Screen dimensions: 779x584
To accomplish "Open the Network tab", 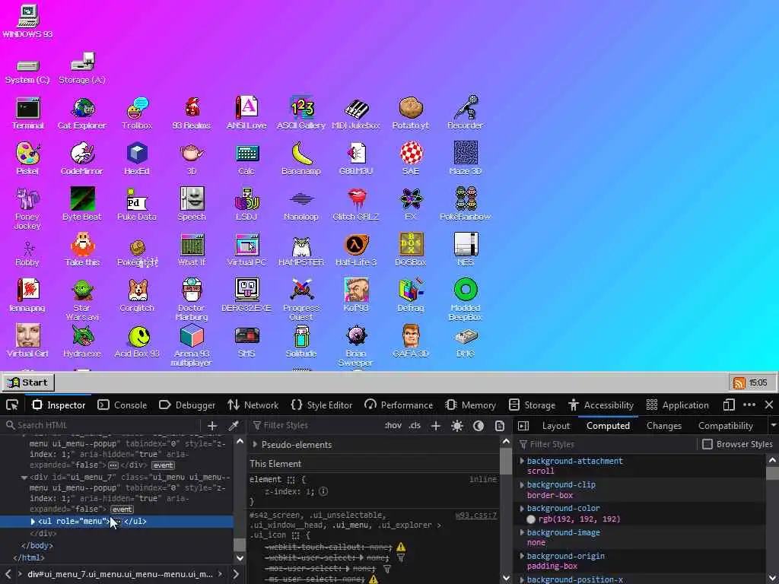I will click(253, 405).
